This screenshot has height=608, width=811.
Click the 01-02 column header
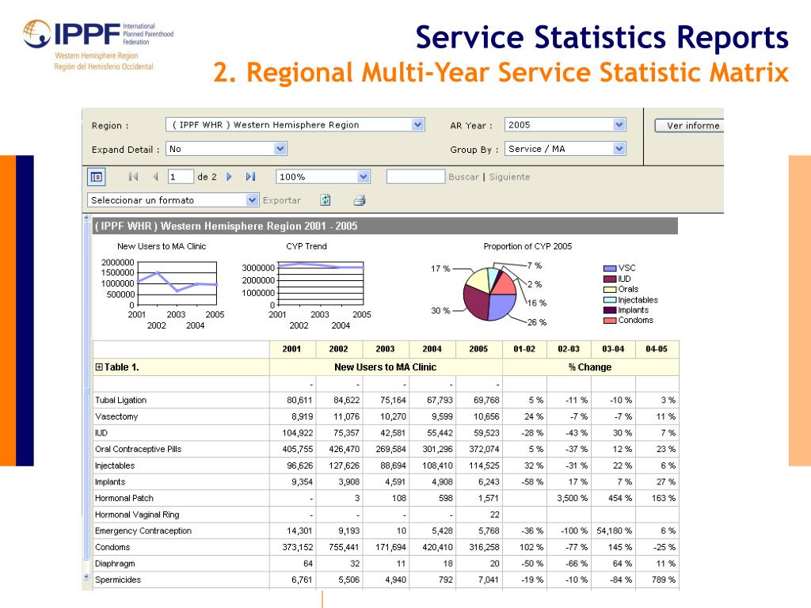pyautogui.click(x=524, y=349)
